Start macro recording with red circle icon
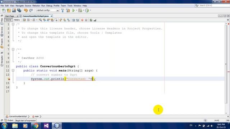This screenshot has width=230, height=129. click(82, 20)
